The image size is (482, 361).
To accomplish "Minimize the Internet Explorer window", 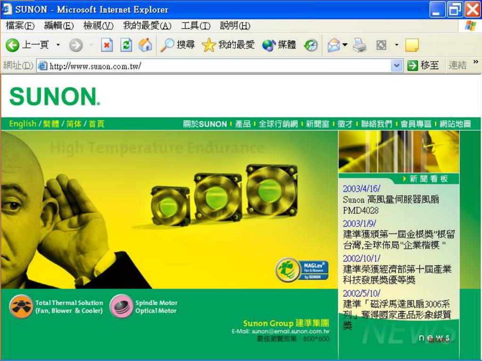I will pos(437,9).
